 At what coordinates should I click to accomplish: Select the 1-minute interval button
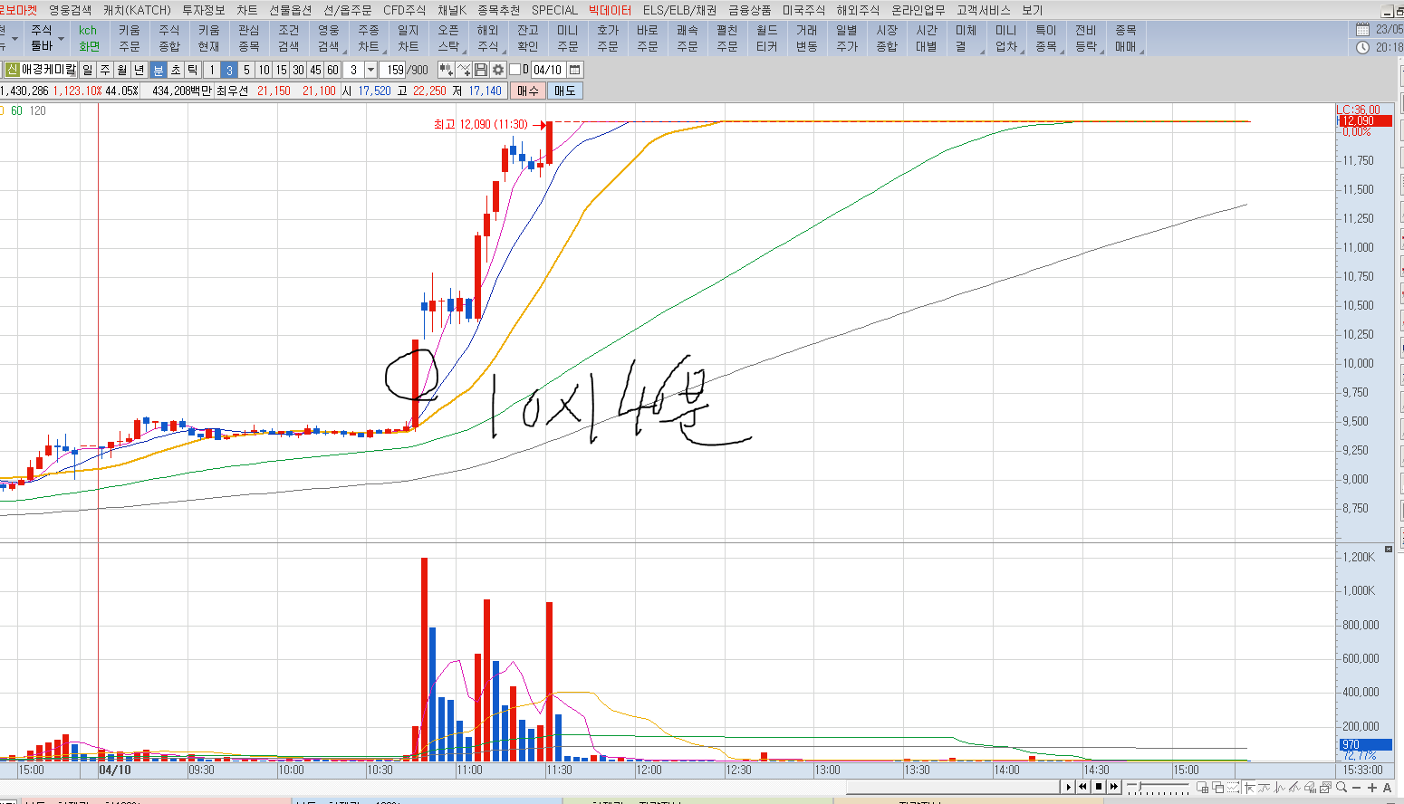(212, 70)
